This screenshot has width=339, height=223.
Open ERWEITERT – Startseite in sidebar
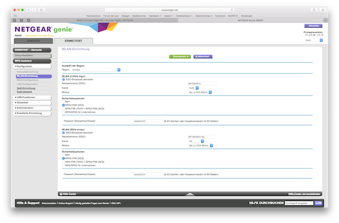(32, 50)
